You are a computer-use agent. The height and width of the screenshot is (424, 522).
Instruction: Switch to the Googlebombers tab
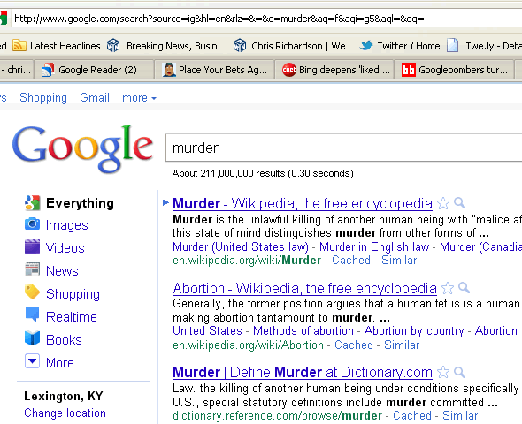tap(455, 70)
